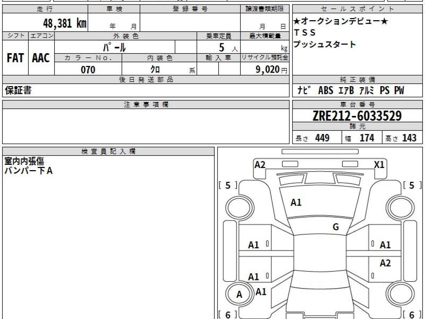Viewport: 425px width, 319px height.
Task: Select the A2 mark on the car door
Action: [385, 263]
